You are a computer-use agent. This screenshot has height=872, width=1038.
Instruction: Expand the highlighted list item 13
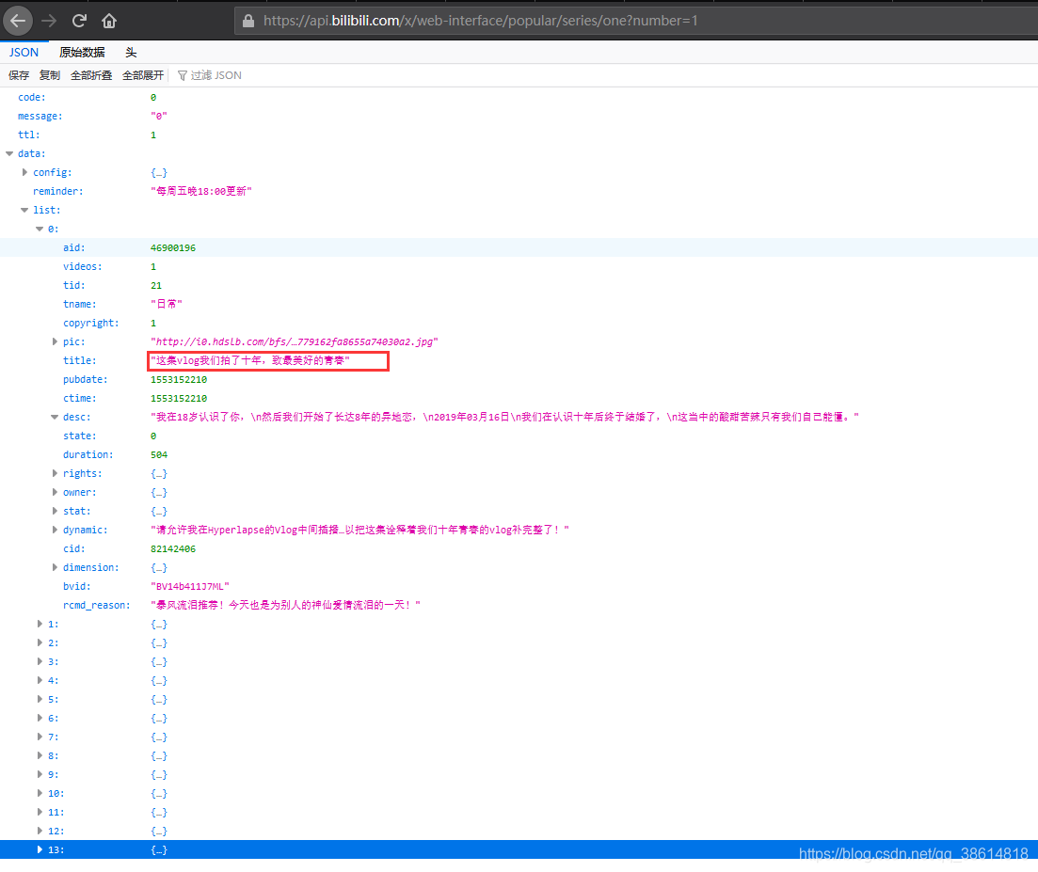tap(40, 849)
